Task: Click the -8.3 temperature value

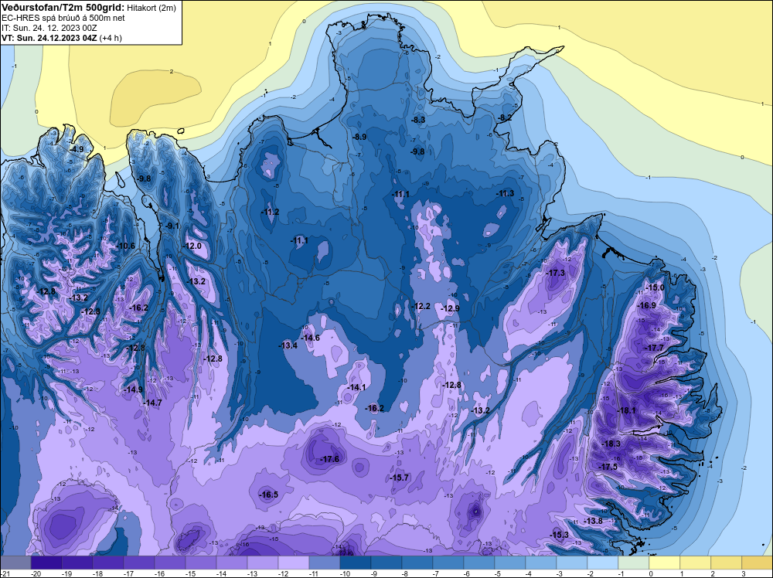Action: pos(418,120)
